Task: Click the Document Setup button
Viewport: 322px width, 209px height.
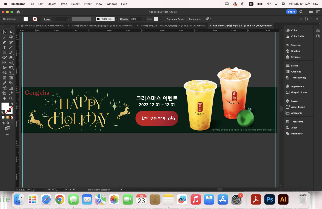Action: [175, 19]
